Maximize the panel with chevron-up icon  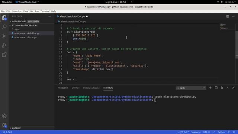228,88
